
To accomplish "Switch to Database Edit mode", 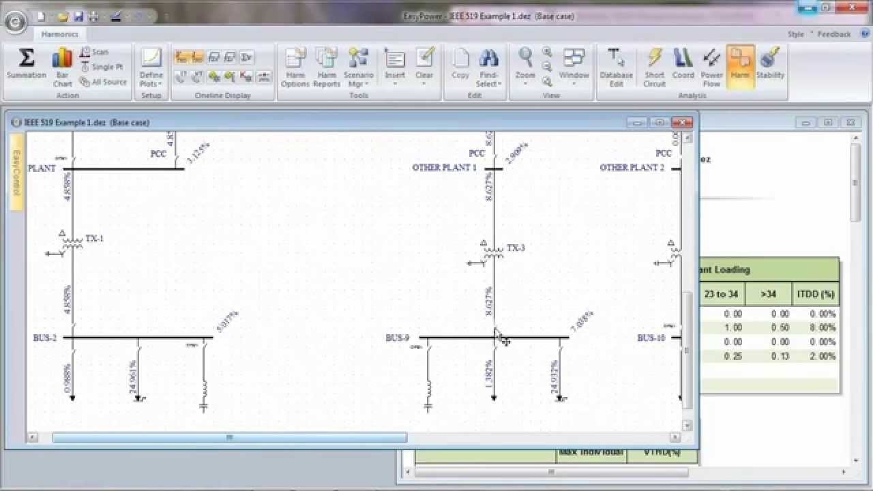I will (616, 68).
